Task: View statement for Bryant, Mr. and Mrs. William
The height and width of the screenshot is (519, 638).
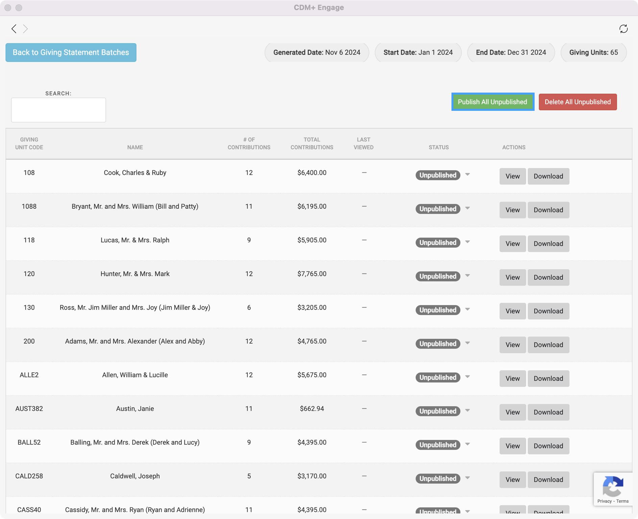Action: point(512,210)
